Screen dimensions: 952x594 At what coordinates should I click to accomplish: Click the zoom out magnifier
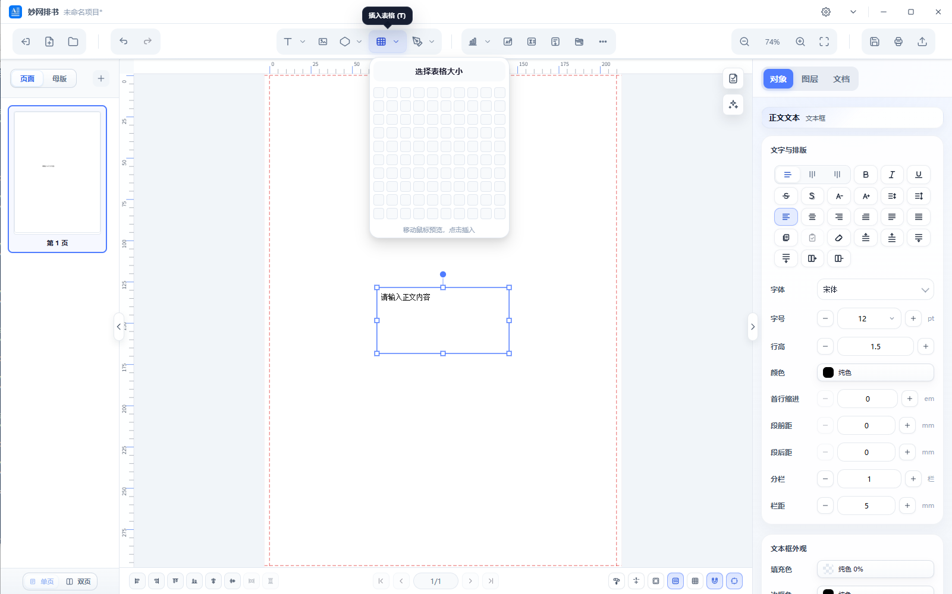[744, 42]
